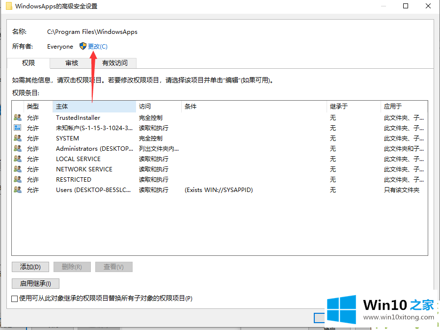Click 完全控制 in the SYSTEM row
The image size is (440, 330).
click(x=151, y=138)
